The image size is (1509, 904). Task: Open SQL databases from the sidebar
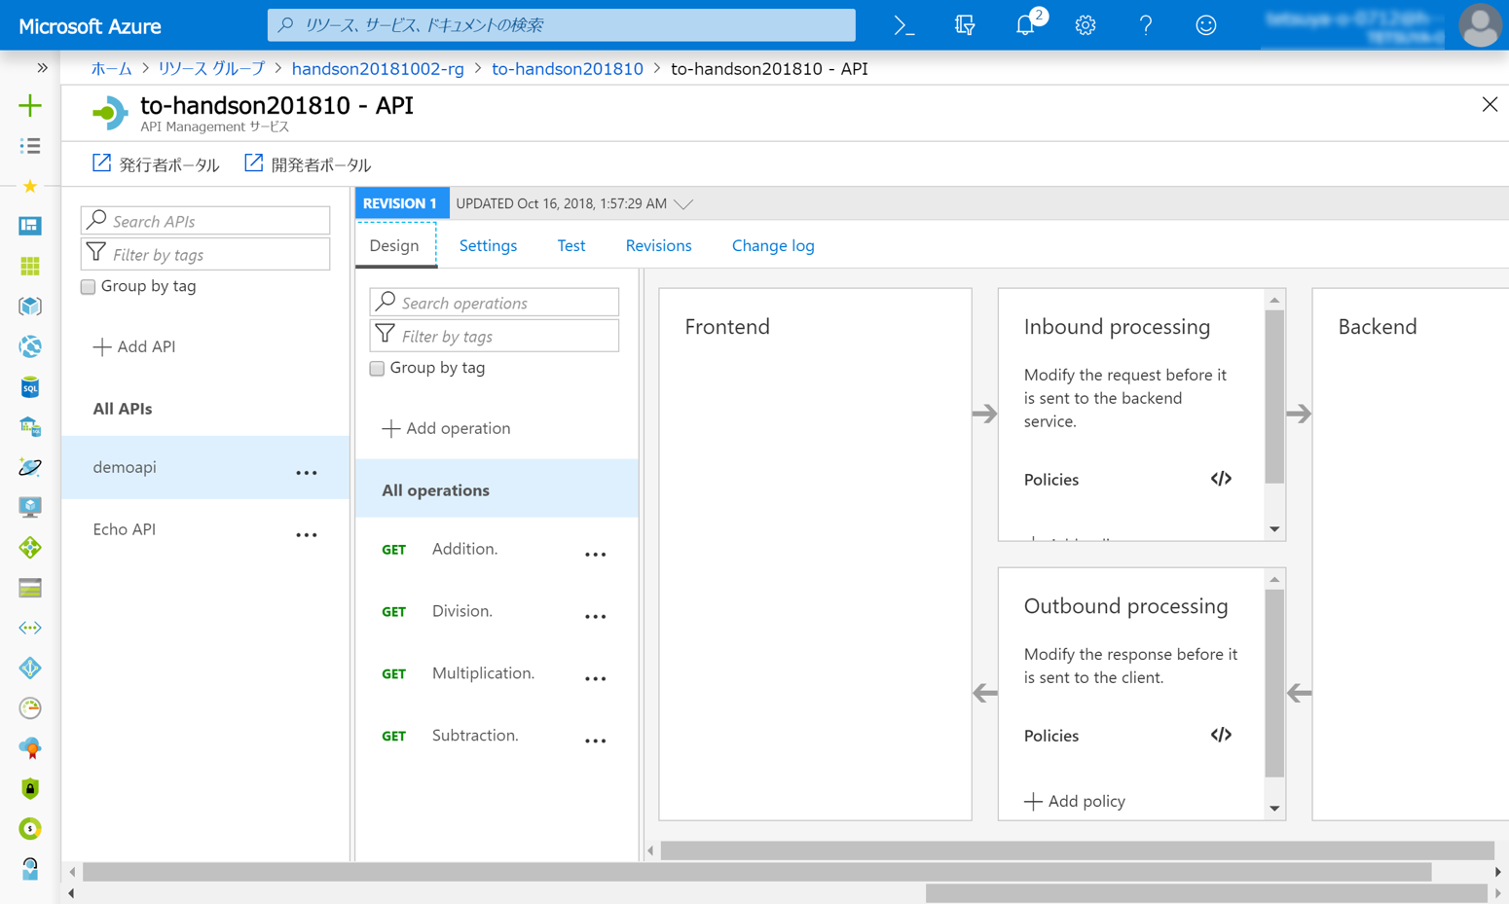(x=29, y=386)
